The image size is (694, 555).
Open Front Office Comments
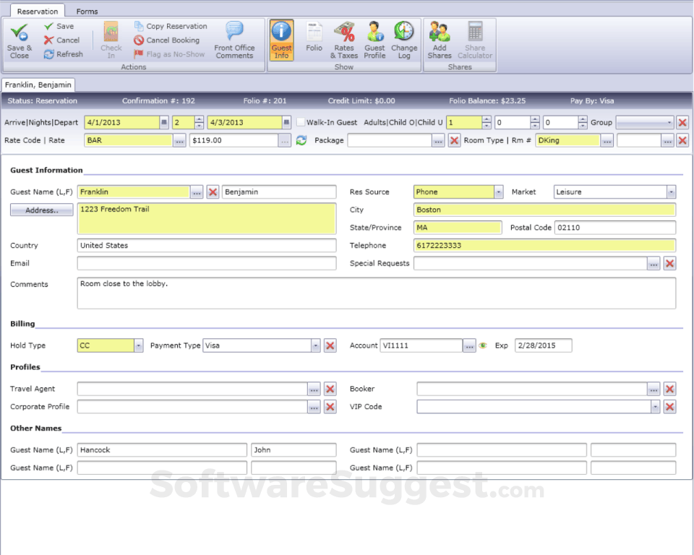coord(234,40)
